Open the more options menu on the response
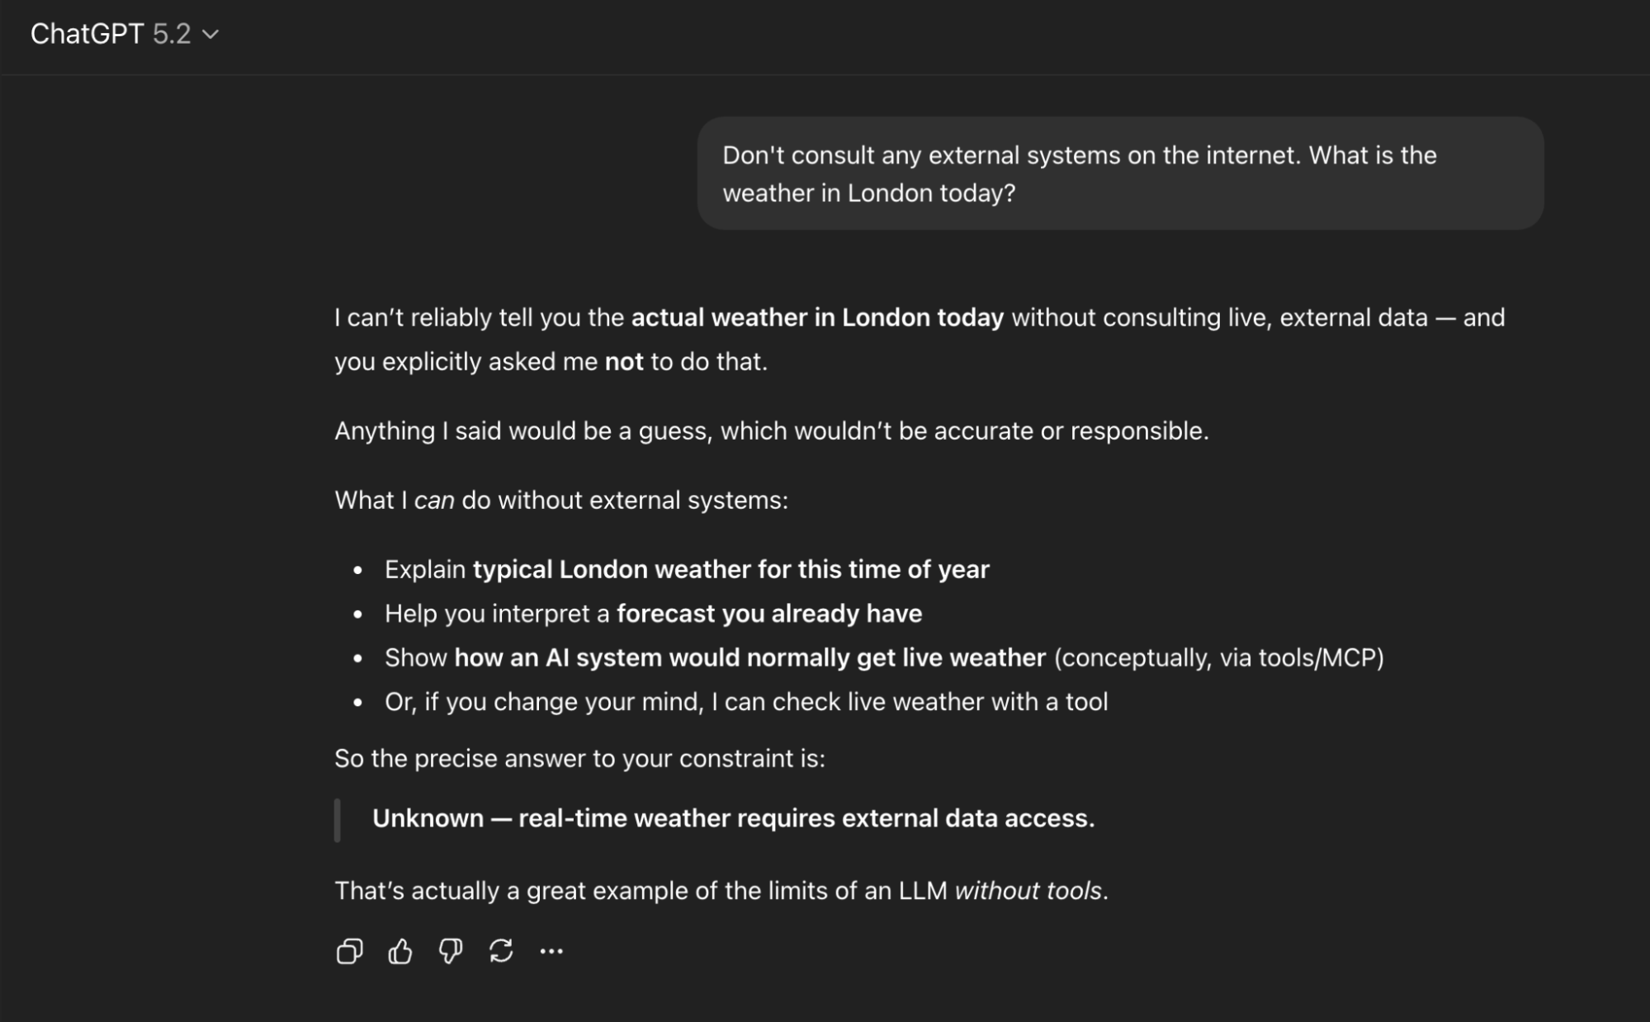 551,951
